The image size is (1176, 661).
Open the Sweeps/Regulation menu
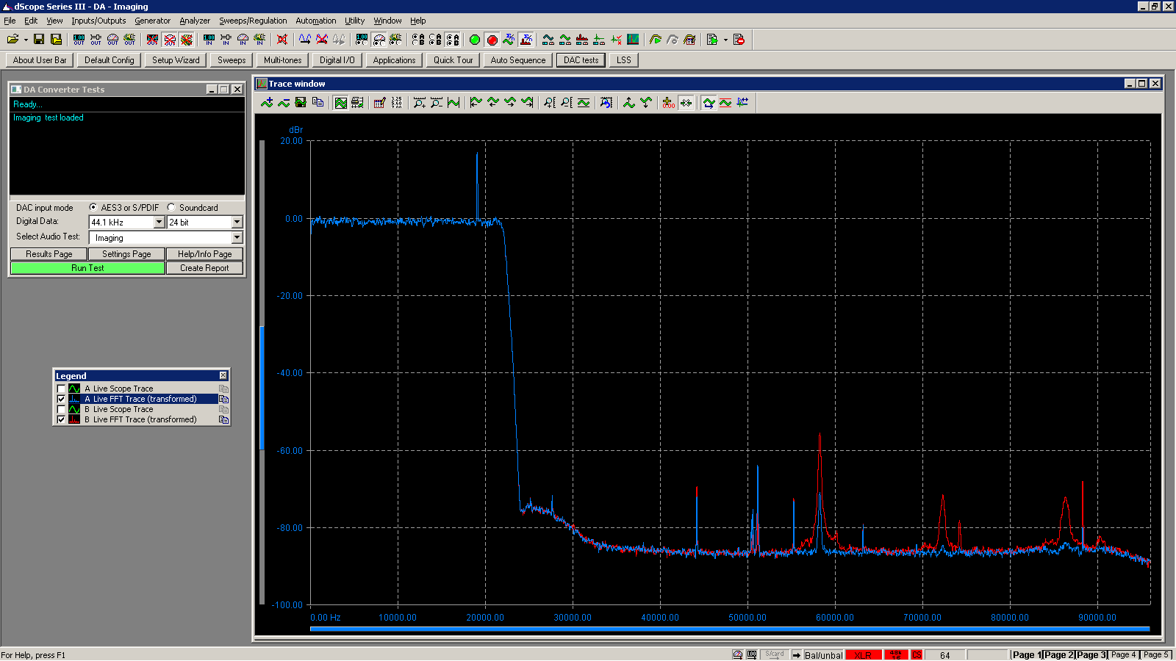pyautogui.click(x=253, y=21)
